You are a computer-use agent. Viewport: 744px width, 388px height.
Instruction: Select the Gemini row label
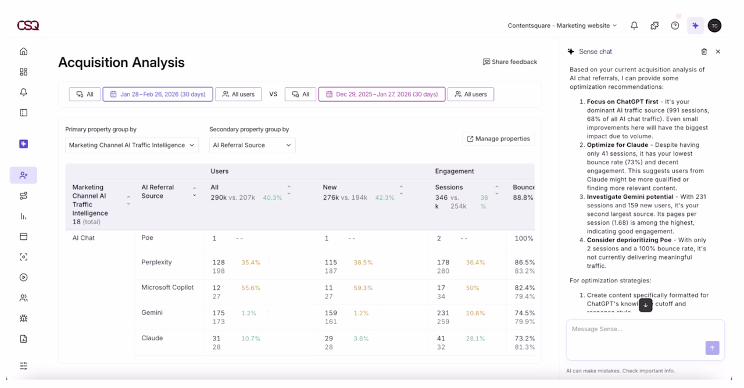pos(152,312)
